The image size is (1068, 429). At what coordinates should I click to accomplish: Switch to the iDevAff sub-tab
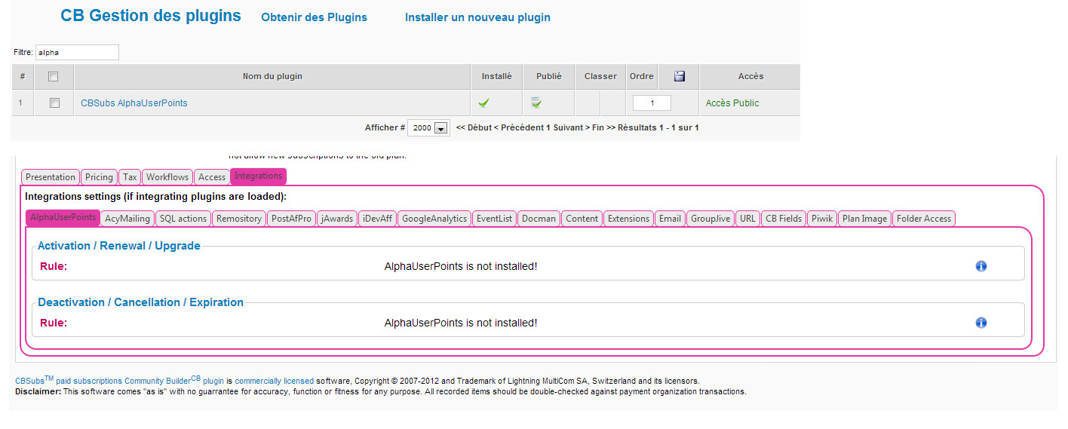(377, 219)
